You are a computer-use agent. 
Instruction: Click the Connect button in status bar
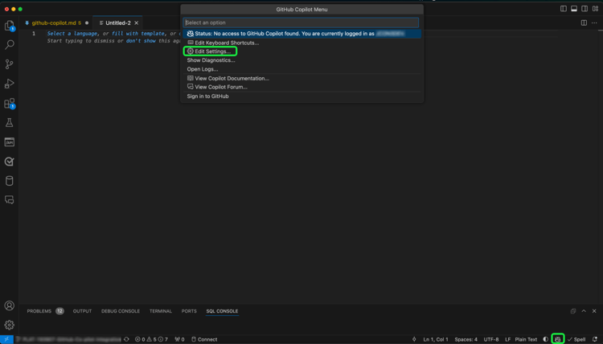(x=204, y=339)
